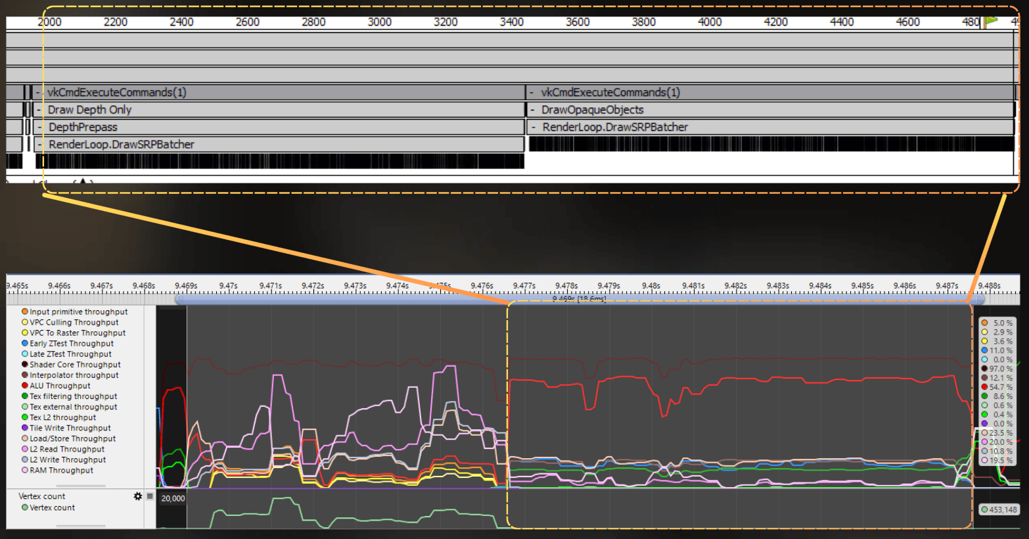Collapse the DrawOpaqueObjects block
This screenshot has height=539, width=1029.
(x=533, y=110)
